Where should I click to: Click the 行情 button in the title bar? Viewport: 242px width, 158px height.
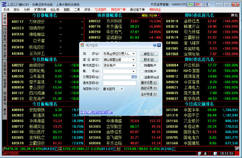pos(205,5)
